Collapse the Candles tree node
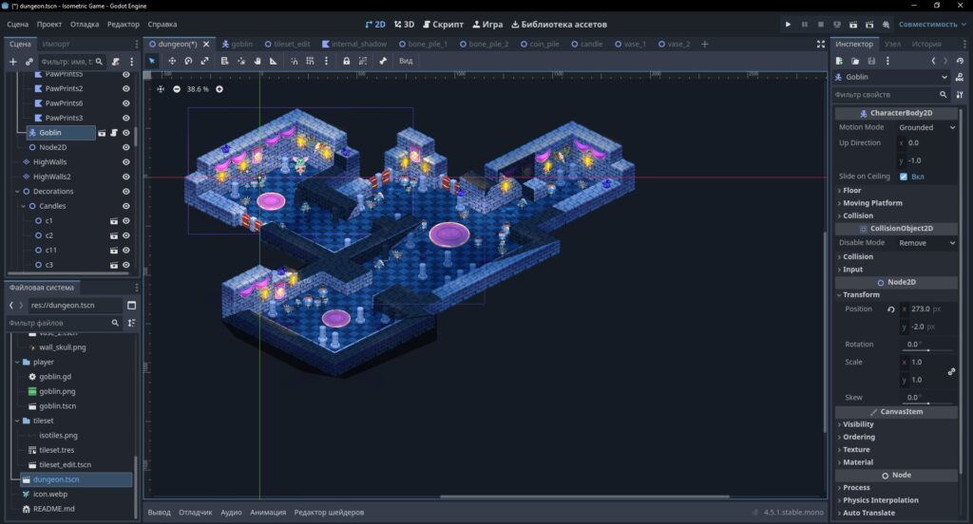 pyautogui.click(x=24, y=206)
